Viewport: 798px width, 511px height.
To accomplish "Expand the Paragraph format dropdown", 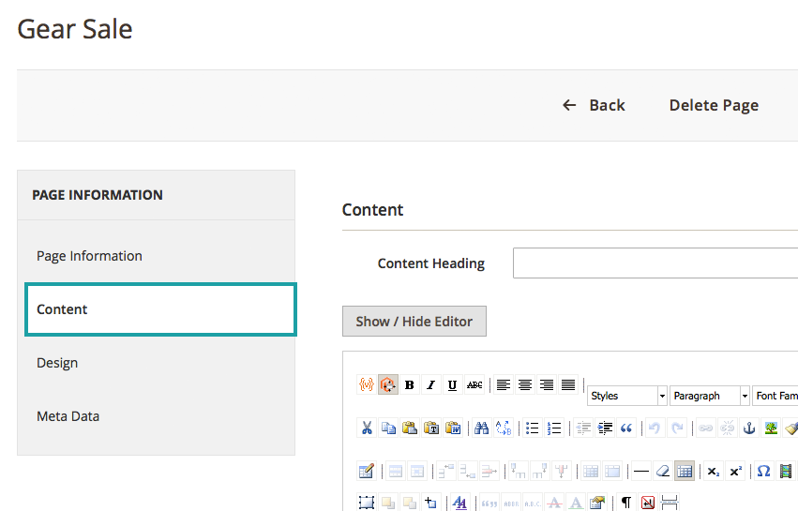I will point(710,396).
